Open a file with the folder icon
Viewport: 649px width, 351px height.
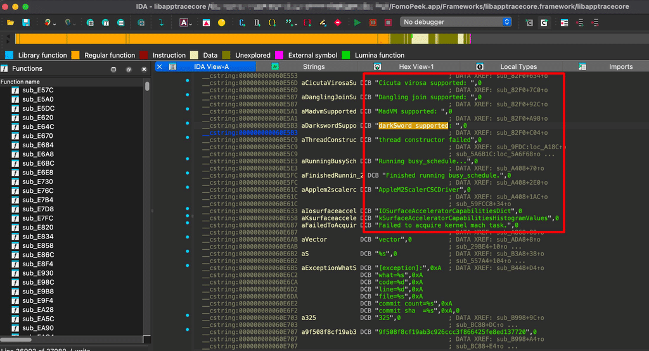(x=10, y=22)
